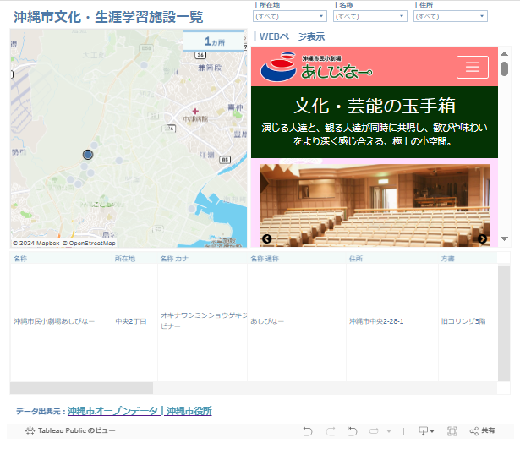Screen dimensions: 520x449
Task: Open the hamburger menu on あしびなー page
Action: pos(472,67)
